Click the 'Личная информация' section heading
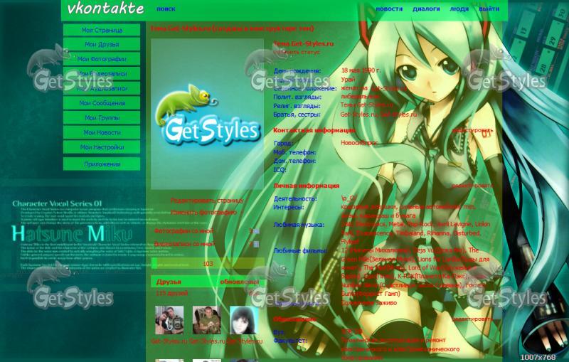Image resolution: width=569 pixels, height=362 pixels. tap(307, 186)
